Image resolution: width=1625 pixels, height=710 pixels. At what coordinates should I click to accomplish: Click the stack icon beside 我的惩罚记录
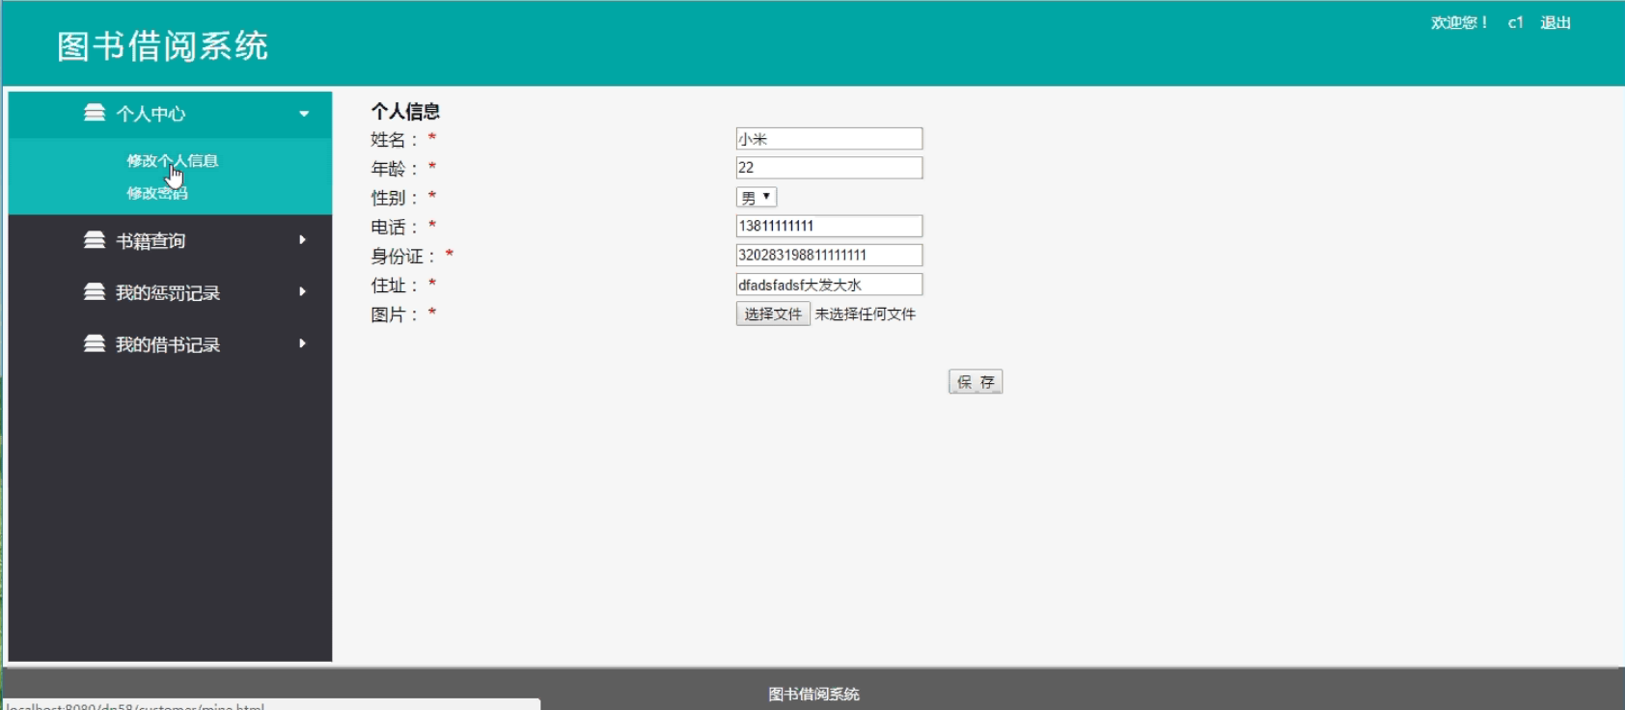click(95, 292)
